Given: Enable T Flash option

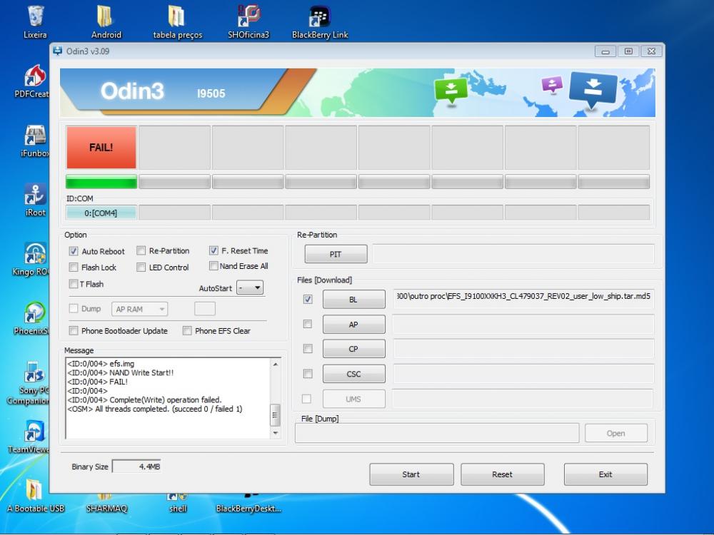Looking at the screenshot, I should point(74,284).
